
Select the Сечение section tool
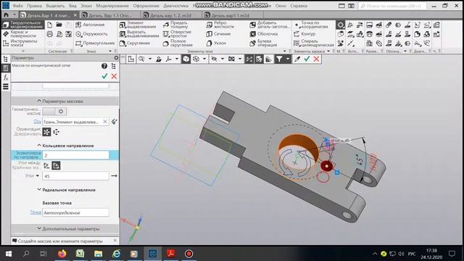(x=218, y=34)
